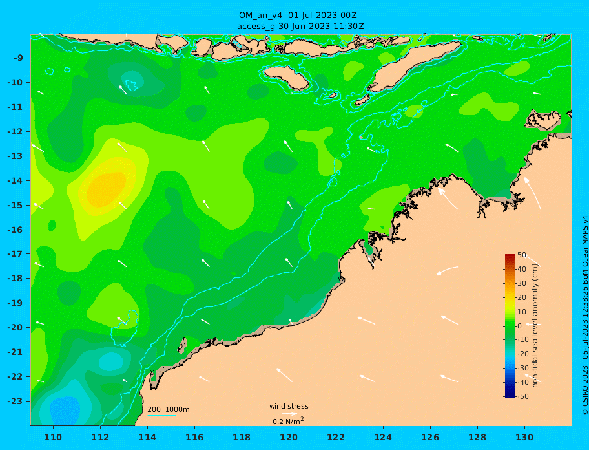Screen dimensions: 589x450
Task: Click the '130' longitude axis label
Action: (524, 437)
